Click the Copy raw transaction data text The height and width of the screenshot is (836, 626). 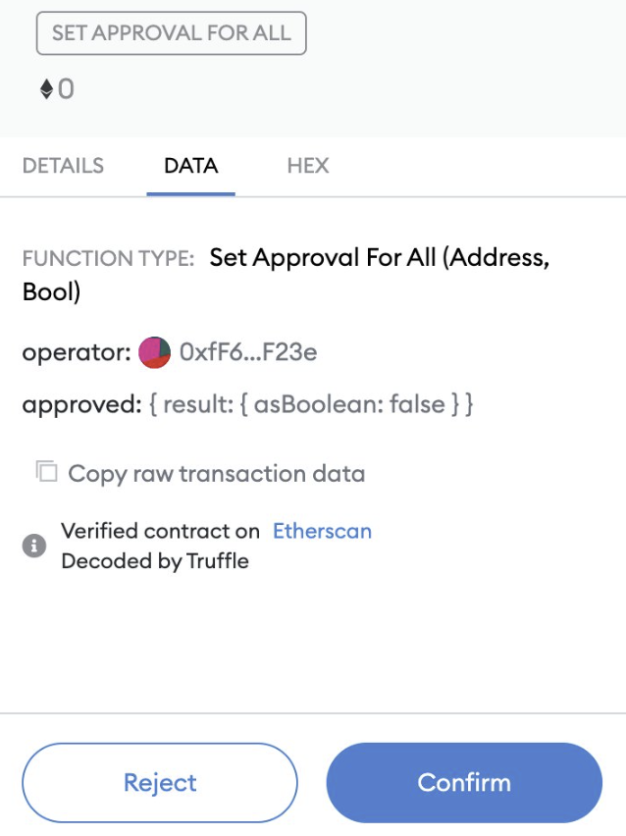click(216, 474)
